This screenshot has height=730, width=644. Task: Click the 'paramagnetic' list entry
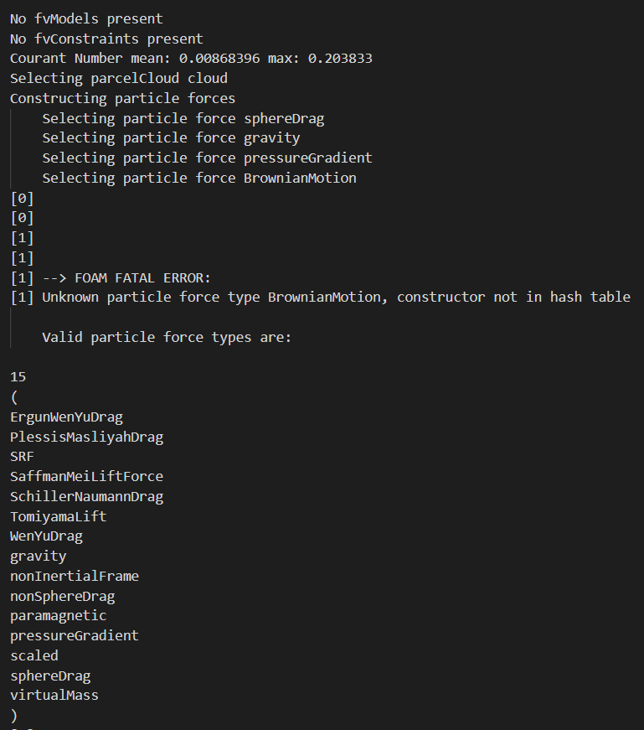click(x=58, y=615)
